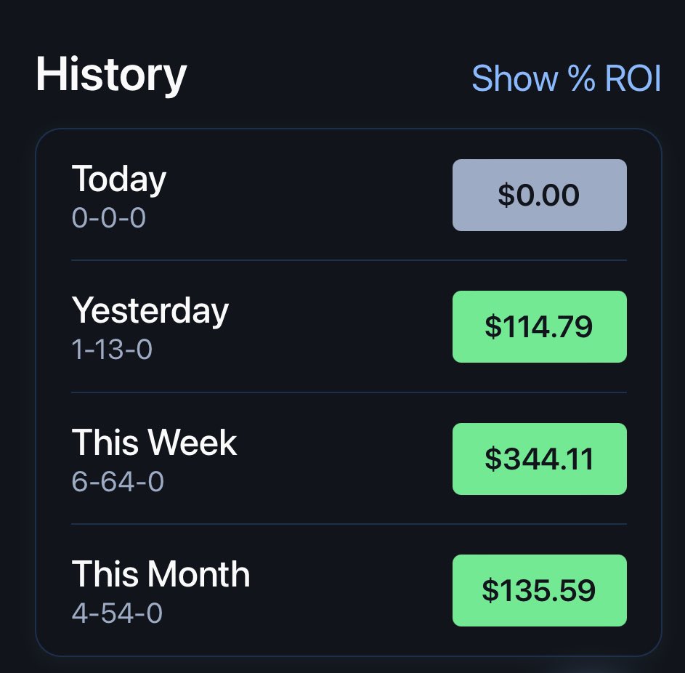This screenshot has width=685, height=673.
Task: Tap the This Week $344.11 badge
Action: coord(540,459)
